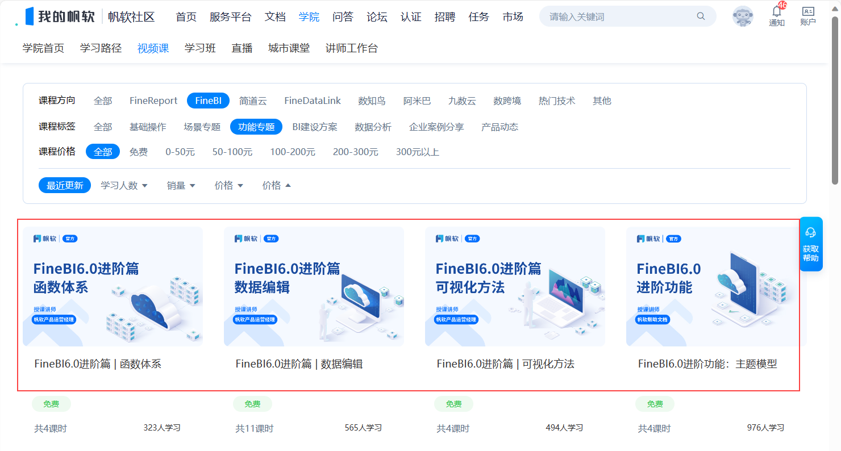Sort courses by 销量
Viewport: 841px width, 451px height.
tap(181, 185)
